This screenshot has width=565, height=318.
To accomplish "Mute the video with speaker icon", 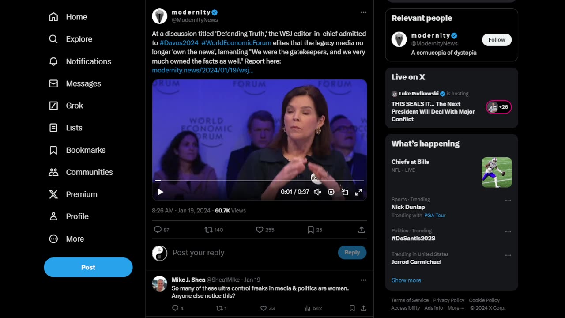I will click(317, 192).
